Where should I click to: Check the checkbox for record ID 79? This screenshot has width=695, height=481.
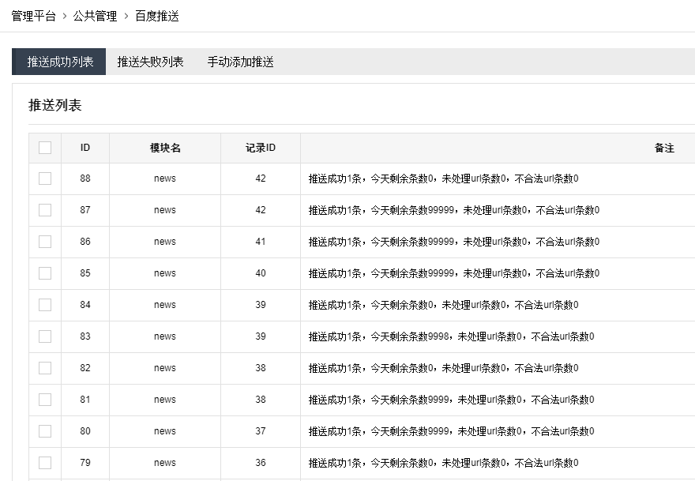tap(44, 463)
